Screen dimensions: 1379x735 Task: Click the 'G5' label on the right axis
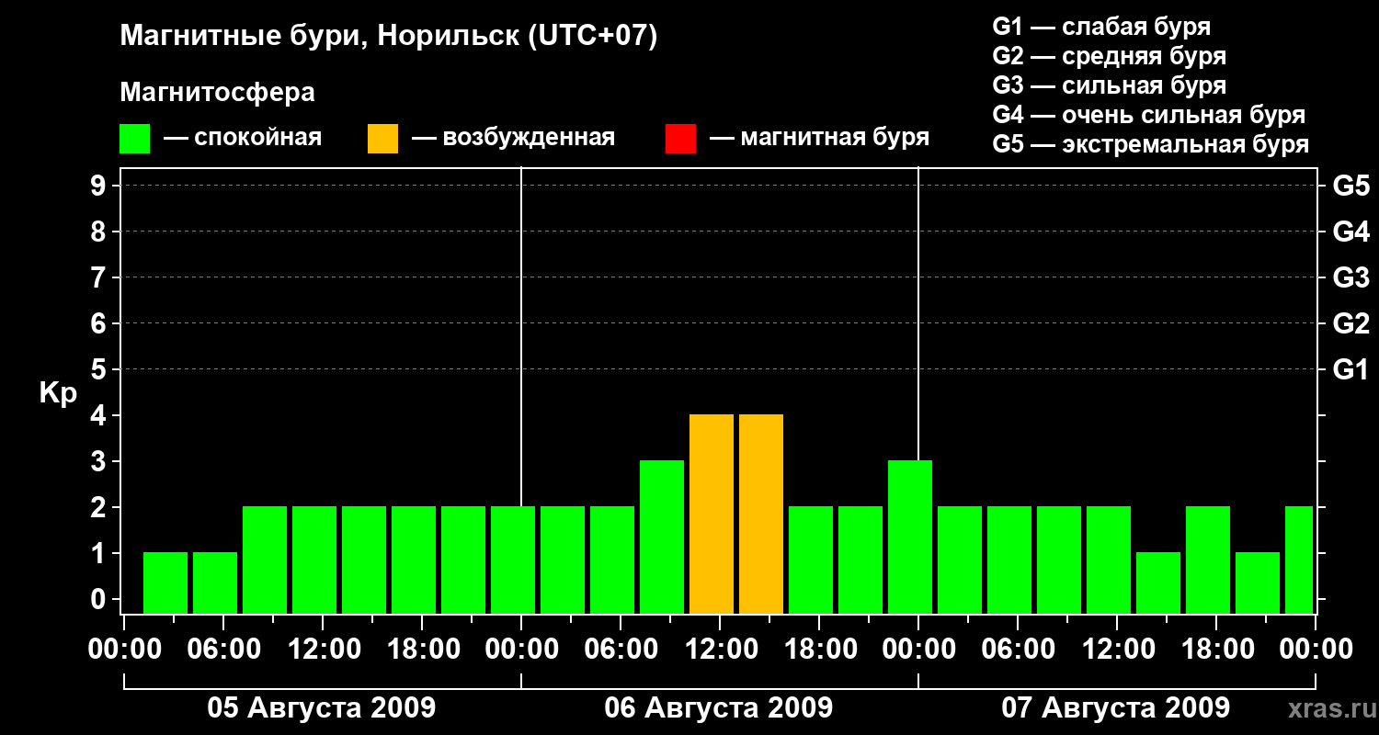[1351, 186]
